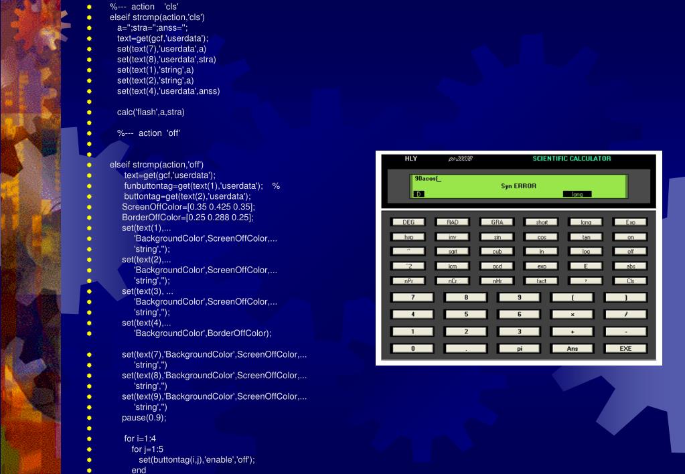This screenshot has height=474, width=685.
Task: Click the code line pause(0.9);
Action: click(x=144, y=418)
